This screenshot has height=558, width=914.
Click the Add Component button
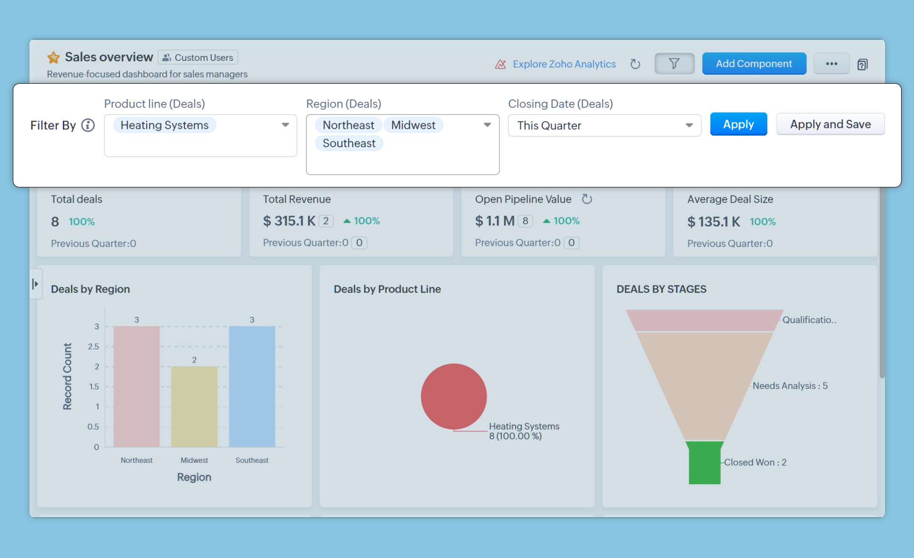pos(754,64)
